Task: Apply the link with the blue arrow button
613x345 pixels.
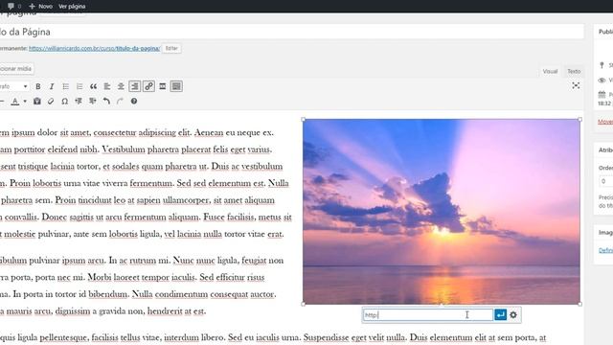Action: coord(500,315)
